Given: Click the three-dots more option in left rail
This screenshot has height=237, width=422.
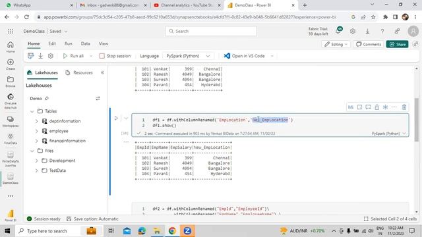Looking at the screenshot, I should pyautogui.click(x=11, y=196).
